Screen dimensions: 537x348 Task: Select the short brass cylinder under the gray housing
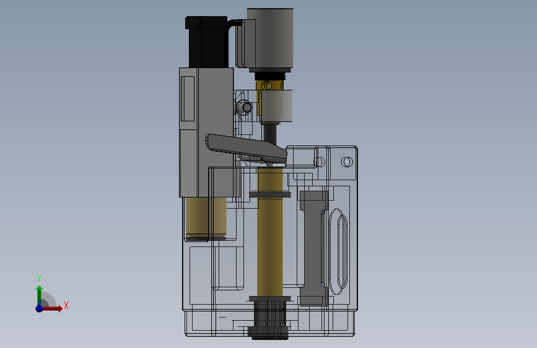(206, 217)
